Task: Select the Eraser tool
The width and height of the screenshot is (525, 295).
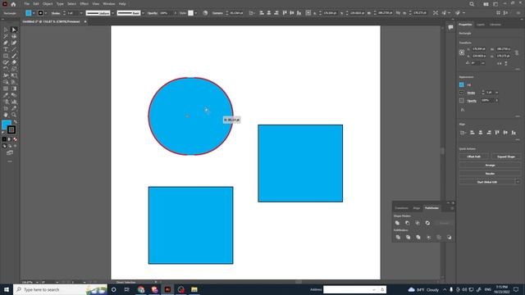Action: click(14, 62)
